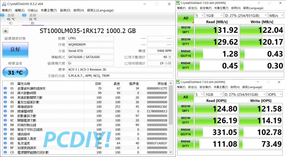The width and height of the screenshot is (286, 157).
Task: Click the CrystalDiskInfo title bar app icon
Action: coord(4,4)
